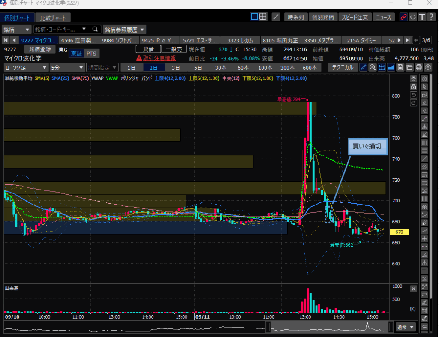This screenshot has width=439, height=337.
Task: Open the print chart icon
Action: [x=419, y=67]
